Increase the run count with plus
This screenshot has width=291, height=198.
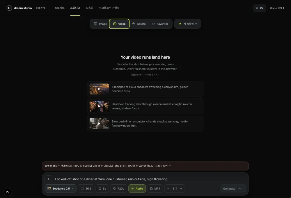[x=181, y=188]
